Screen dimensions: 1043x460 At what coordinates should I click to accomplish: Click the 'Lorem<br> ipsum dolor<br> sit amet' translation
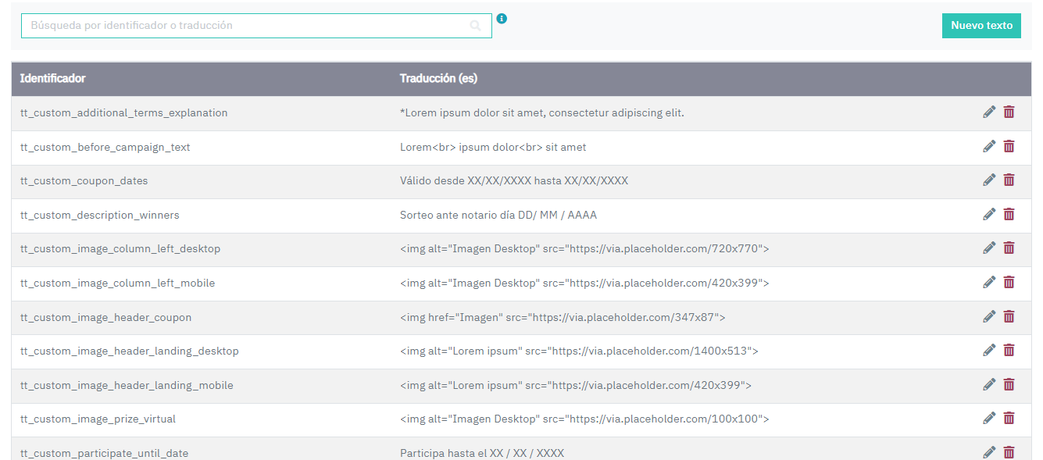(x=493, y=148)
